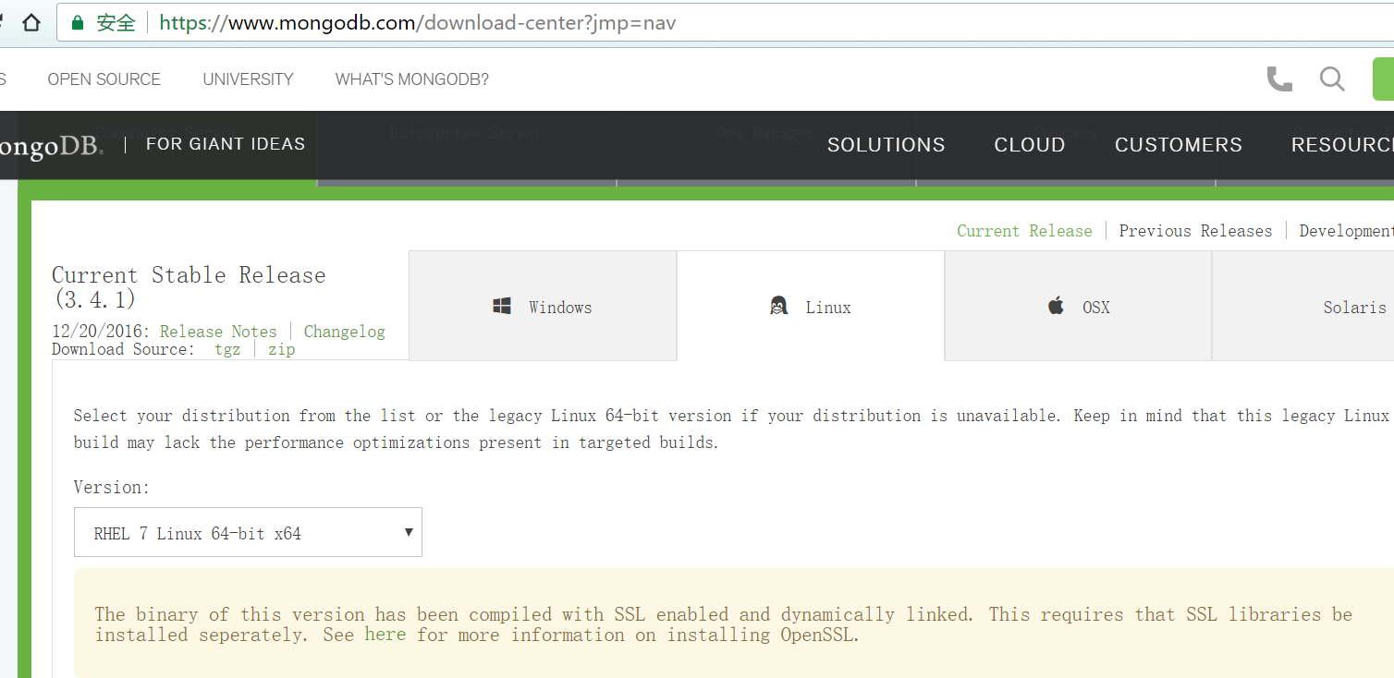Click the Linux penguin icon
This screenshot has height=678, width=1394.
778,307
